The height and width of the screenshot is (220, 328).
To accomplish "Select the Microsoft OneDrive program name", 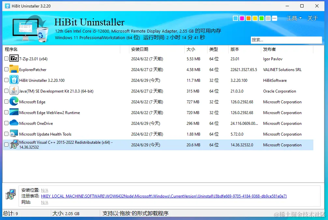I will (36, 124).
